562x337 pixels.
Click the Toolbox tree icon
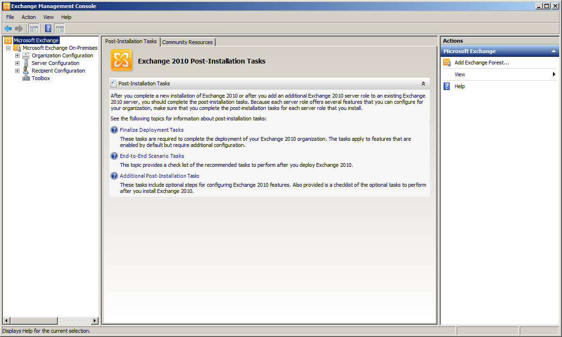26,78
